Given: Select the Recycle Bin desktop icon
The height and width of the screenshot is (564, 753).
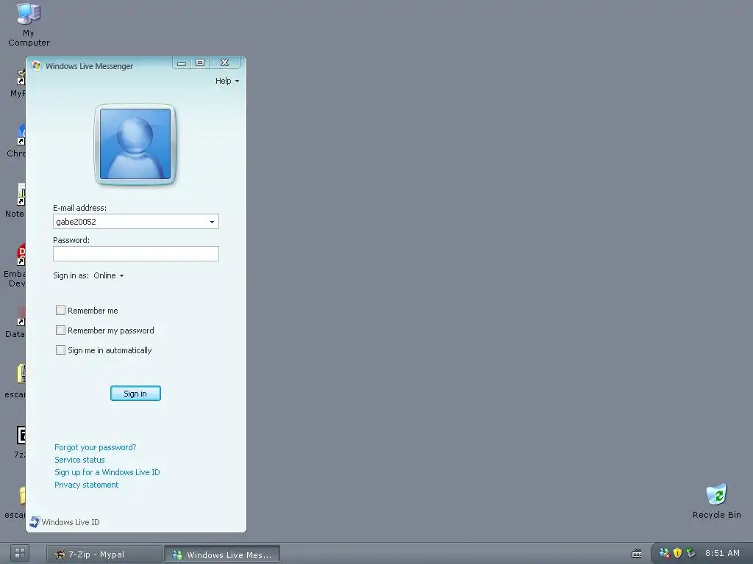Looking at the screenshot, I should pos(716,502).
